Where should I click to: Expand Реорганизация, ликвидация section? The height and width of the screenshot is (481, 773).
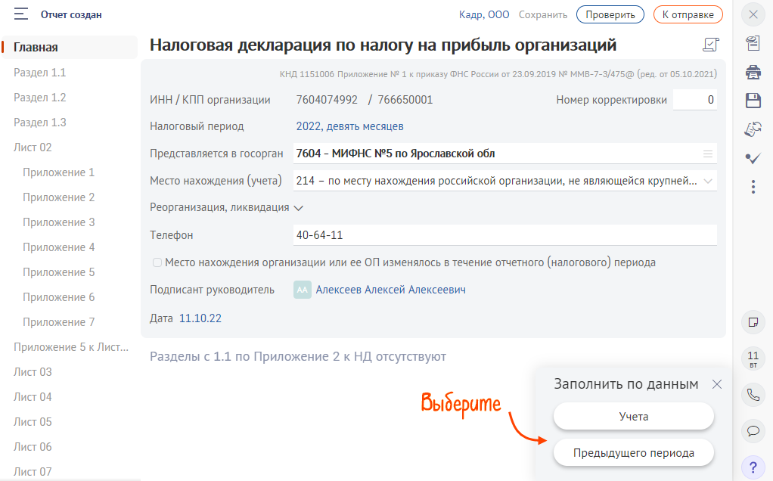coord(298,207)
